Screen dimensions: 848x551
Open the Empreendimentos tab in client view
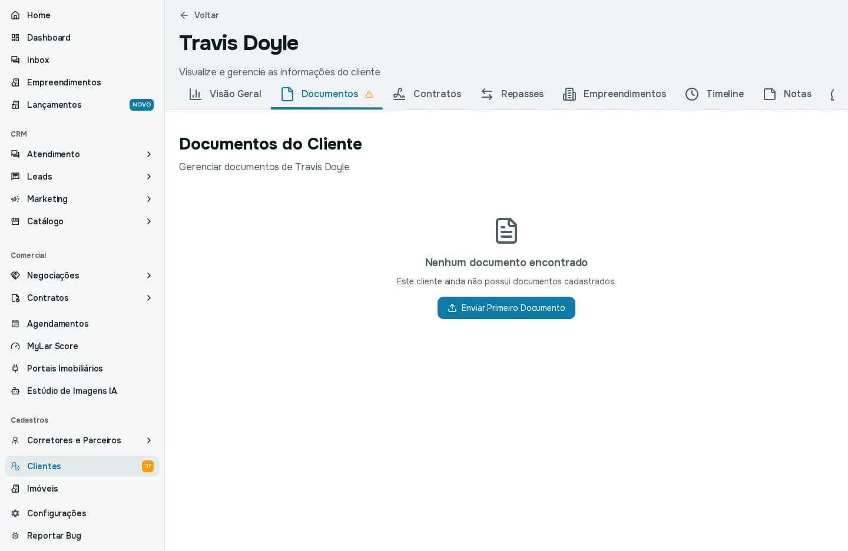(x=615, y=94)
